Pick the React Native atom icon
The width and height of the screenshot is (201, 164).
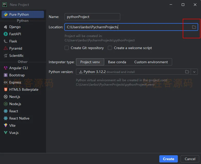pyautogui.click(x=5, y=118)
